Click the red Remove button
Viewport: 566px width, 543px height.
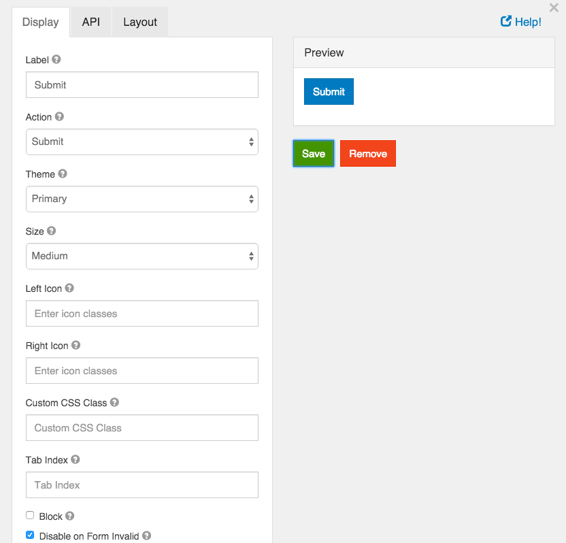(x=367, y=153)
